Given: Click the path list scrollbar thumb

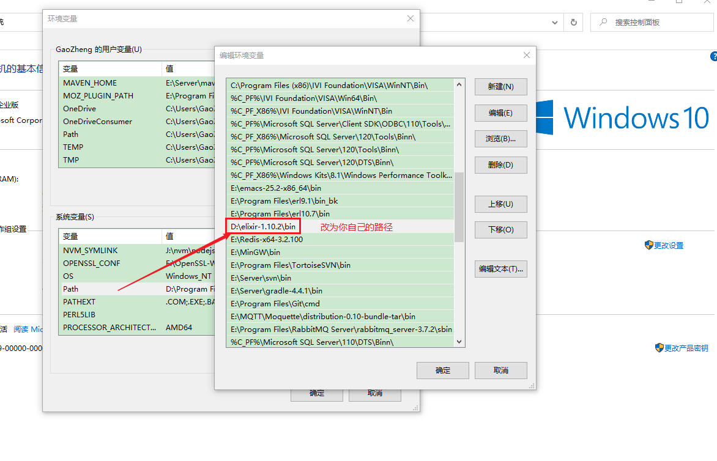Looking at the screenshot, I should pyautogui.click(x=459, y=207).
